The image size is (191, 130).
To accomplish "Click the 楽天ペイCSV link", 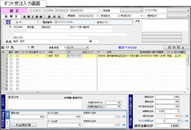I will (127, 48).
